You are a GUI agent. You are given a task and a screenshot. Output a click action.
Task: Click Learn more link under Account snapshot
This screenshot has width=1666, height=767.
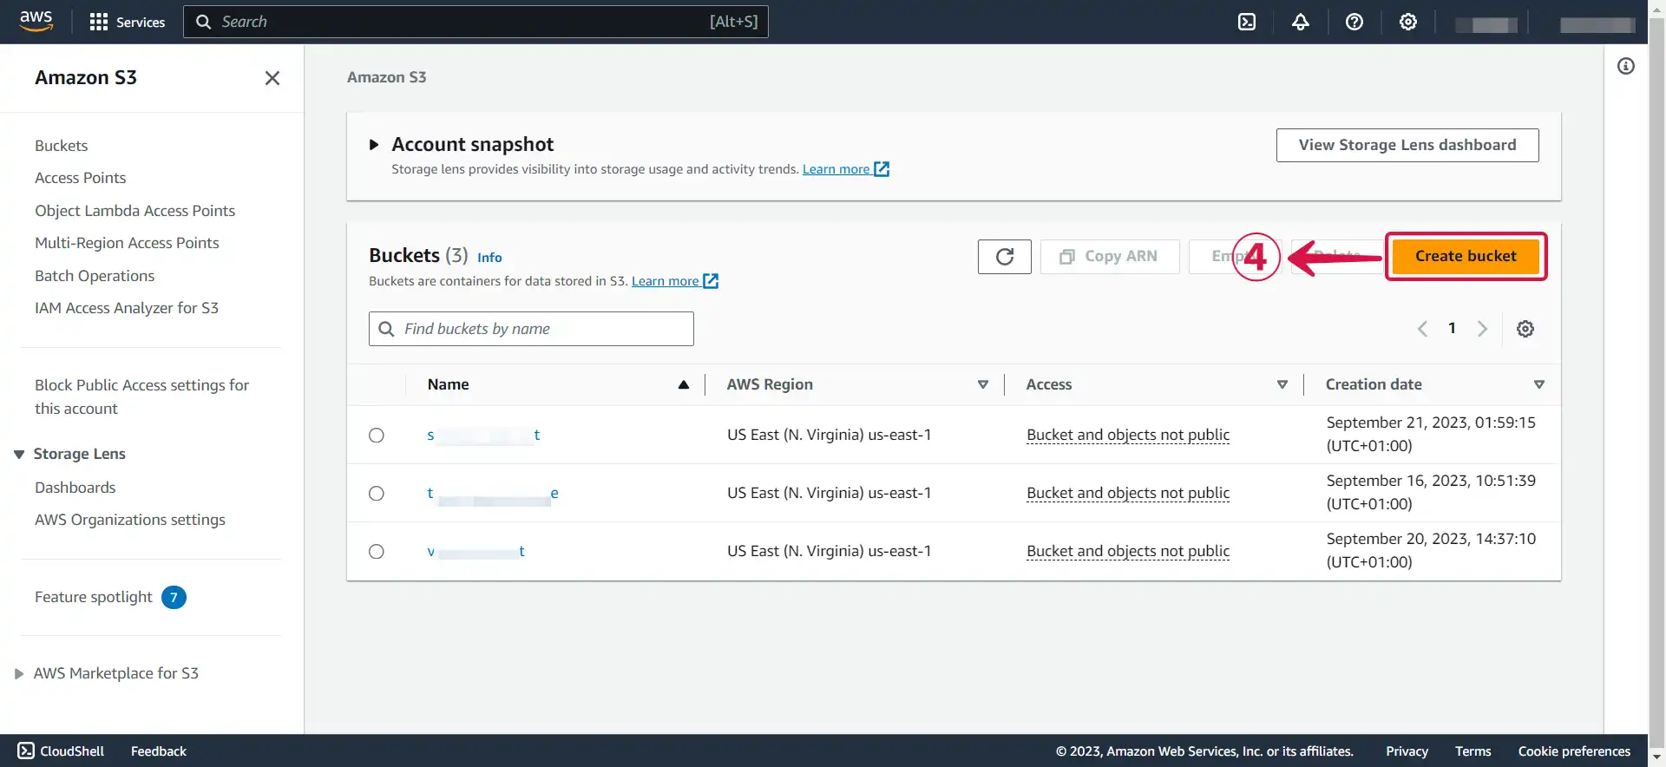pos(836,169)
